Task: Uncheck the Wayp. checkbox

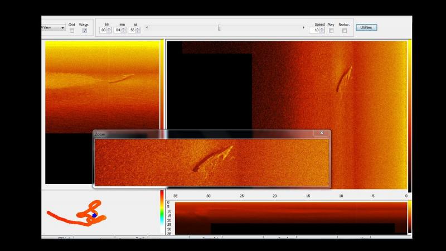Action: (x=85, y=31)
